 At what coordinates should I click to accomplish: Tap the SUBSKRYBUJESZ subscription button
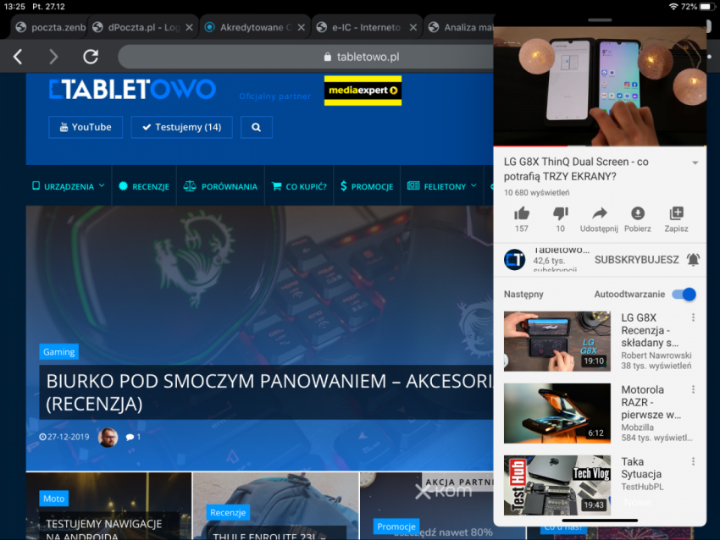click(636, 260)
